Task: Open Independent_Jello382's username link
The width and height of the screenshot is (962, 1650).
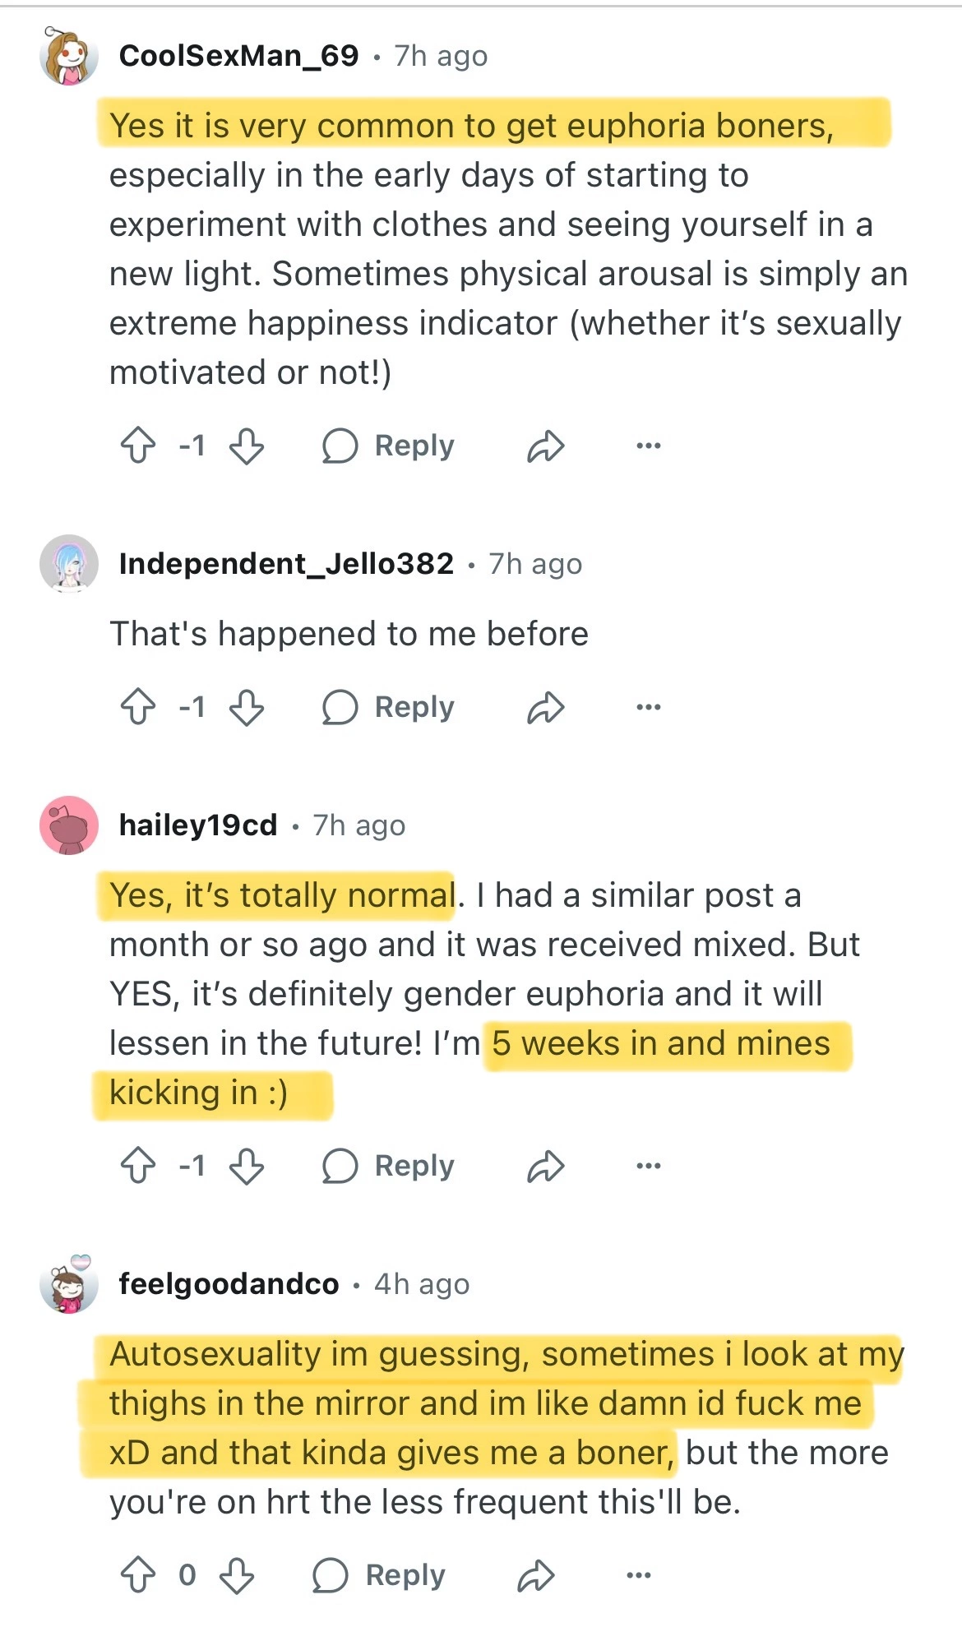Action: coord(286,563)
